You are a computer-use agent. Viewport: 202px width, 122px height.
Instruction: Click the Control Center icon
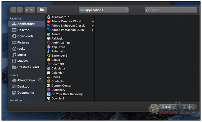tap(48, 86)
